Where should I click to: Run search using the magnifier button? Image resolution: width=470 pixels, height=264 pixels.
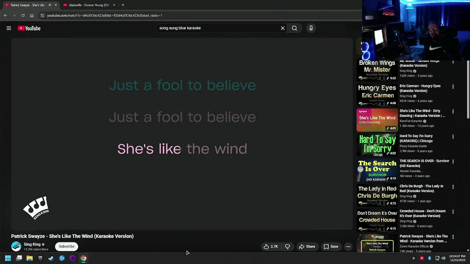click(x=294, y=28)
